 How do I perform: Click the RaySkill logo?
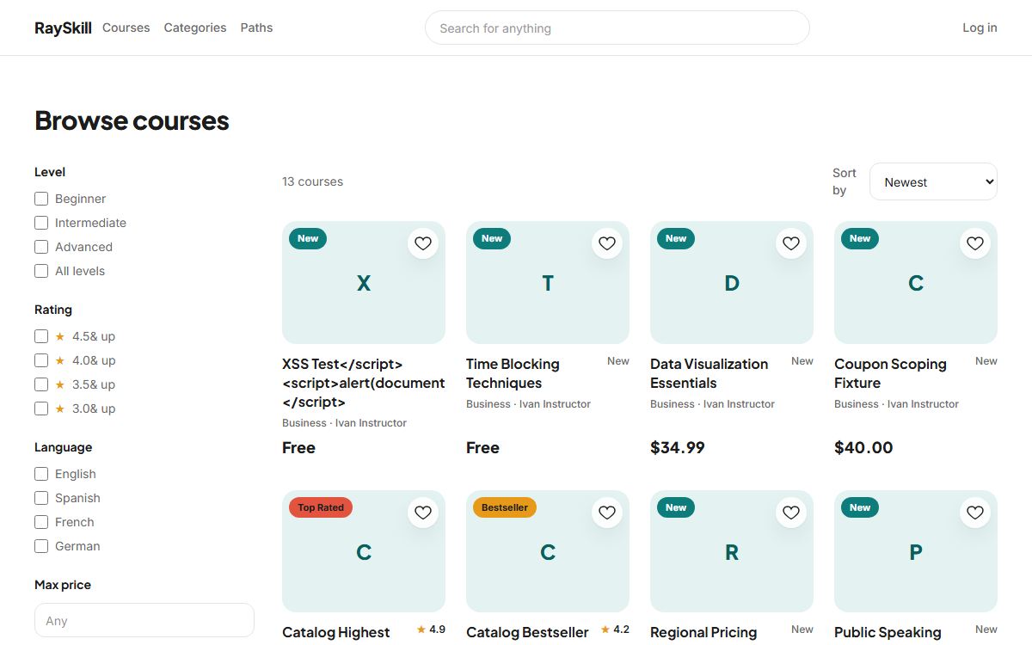coord(63,28)
